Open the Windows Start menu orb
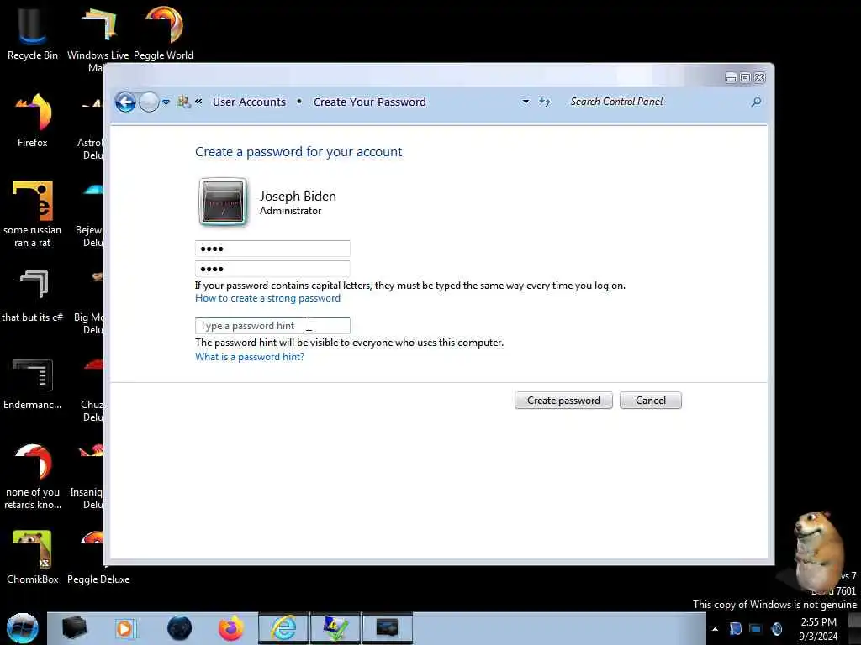Image resolution: width=861 pixels, height=645 pixels. (23, 628)
